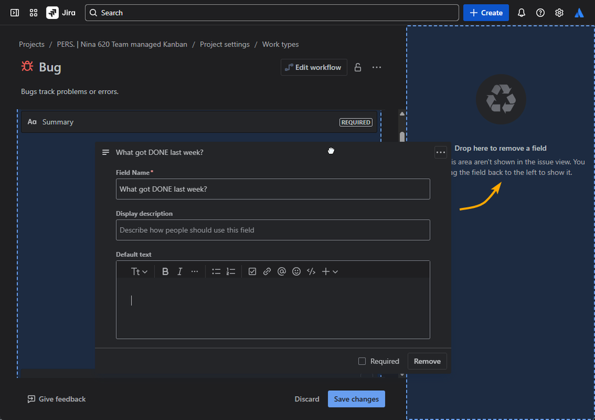Open the emoji picker in editor toolbar
Screen dimensions: 595x420
pyautogui.click(x=296, y=272)
